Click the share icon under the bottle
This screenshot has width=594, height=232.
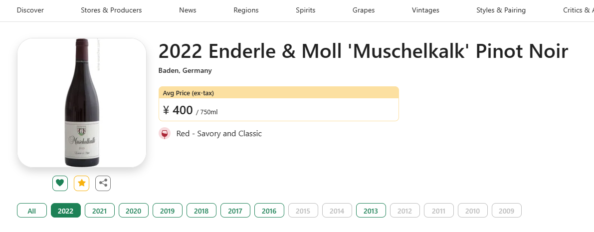[x=103, y=184]
